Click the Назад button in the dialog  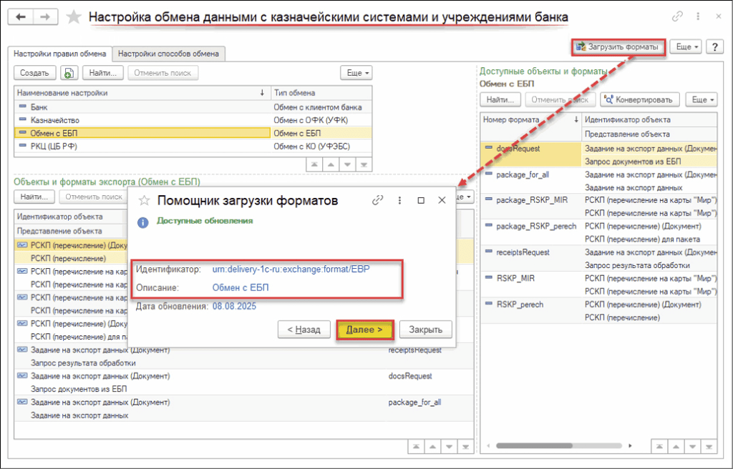click(x=304, y=330)
